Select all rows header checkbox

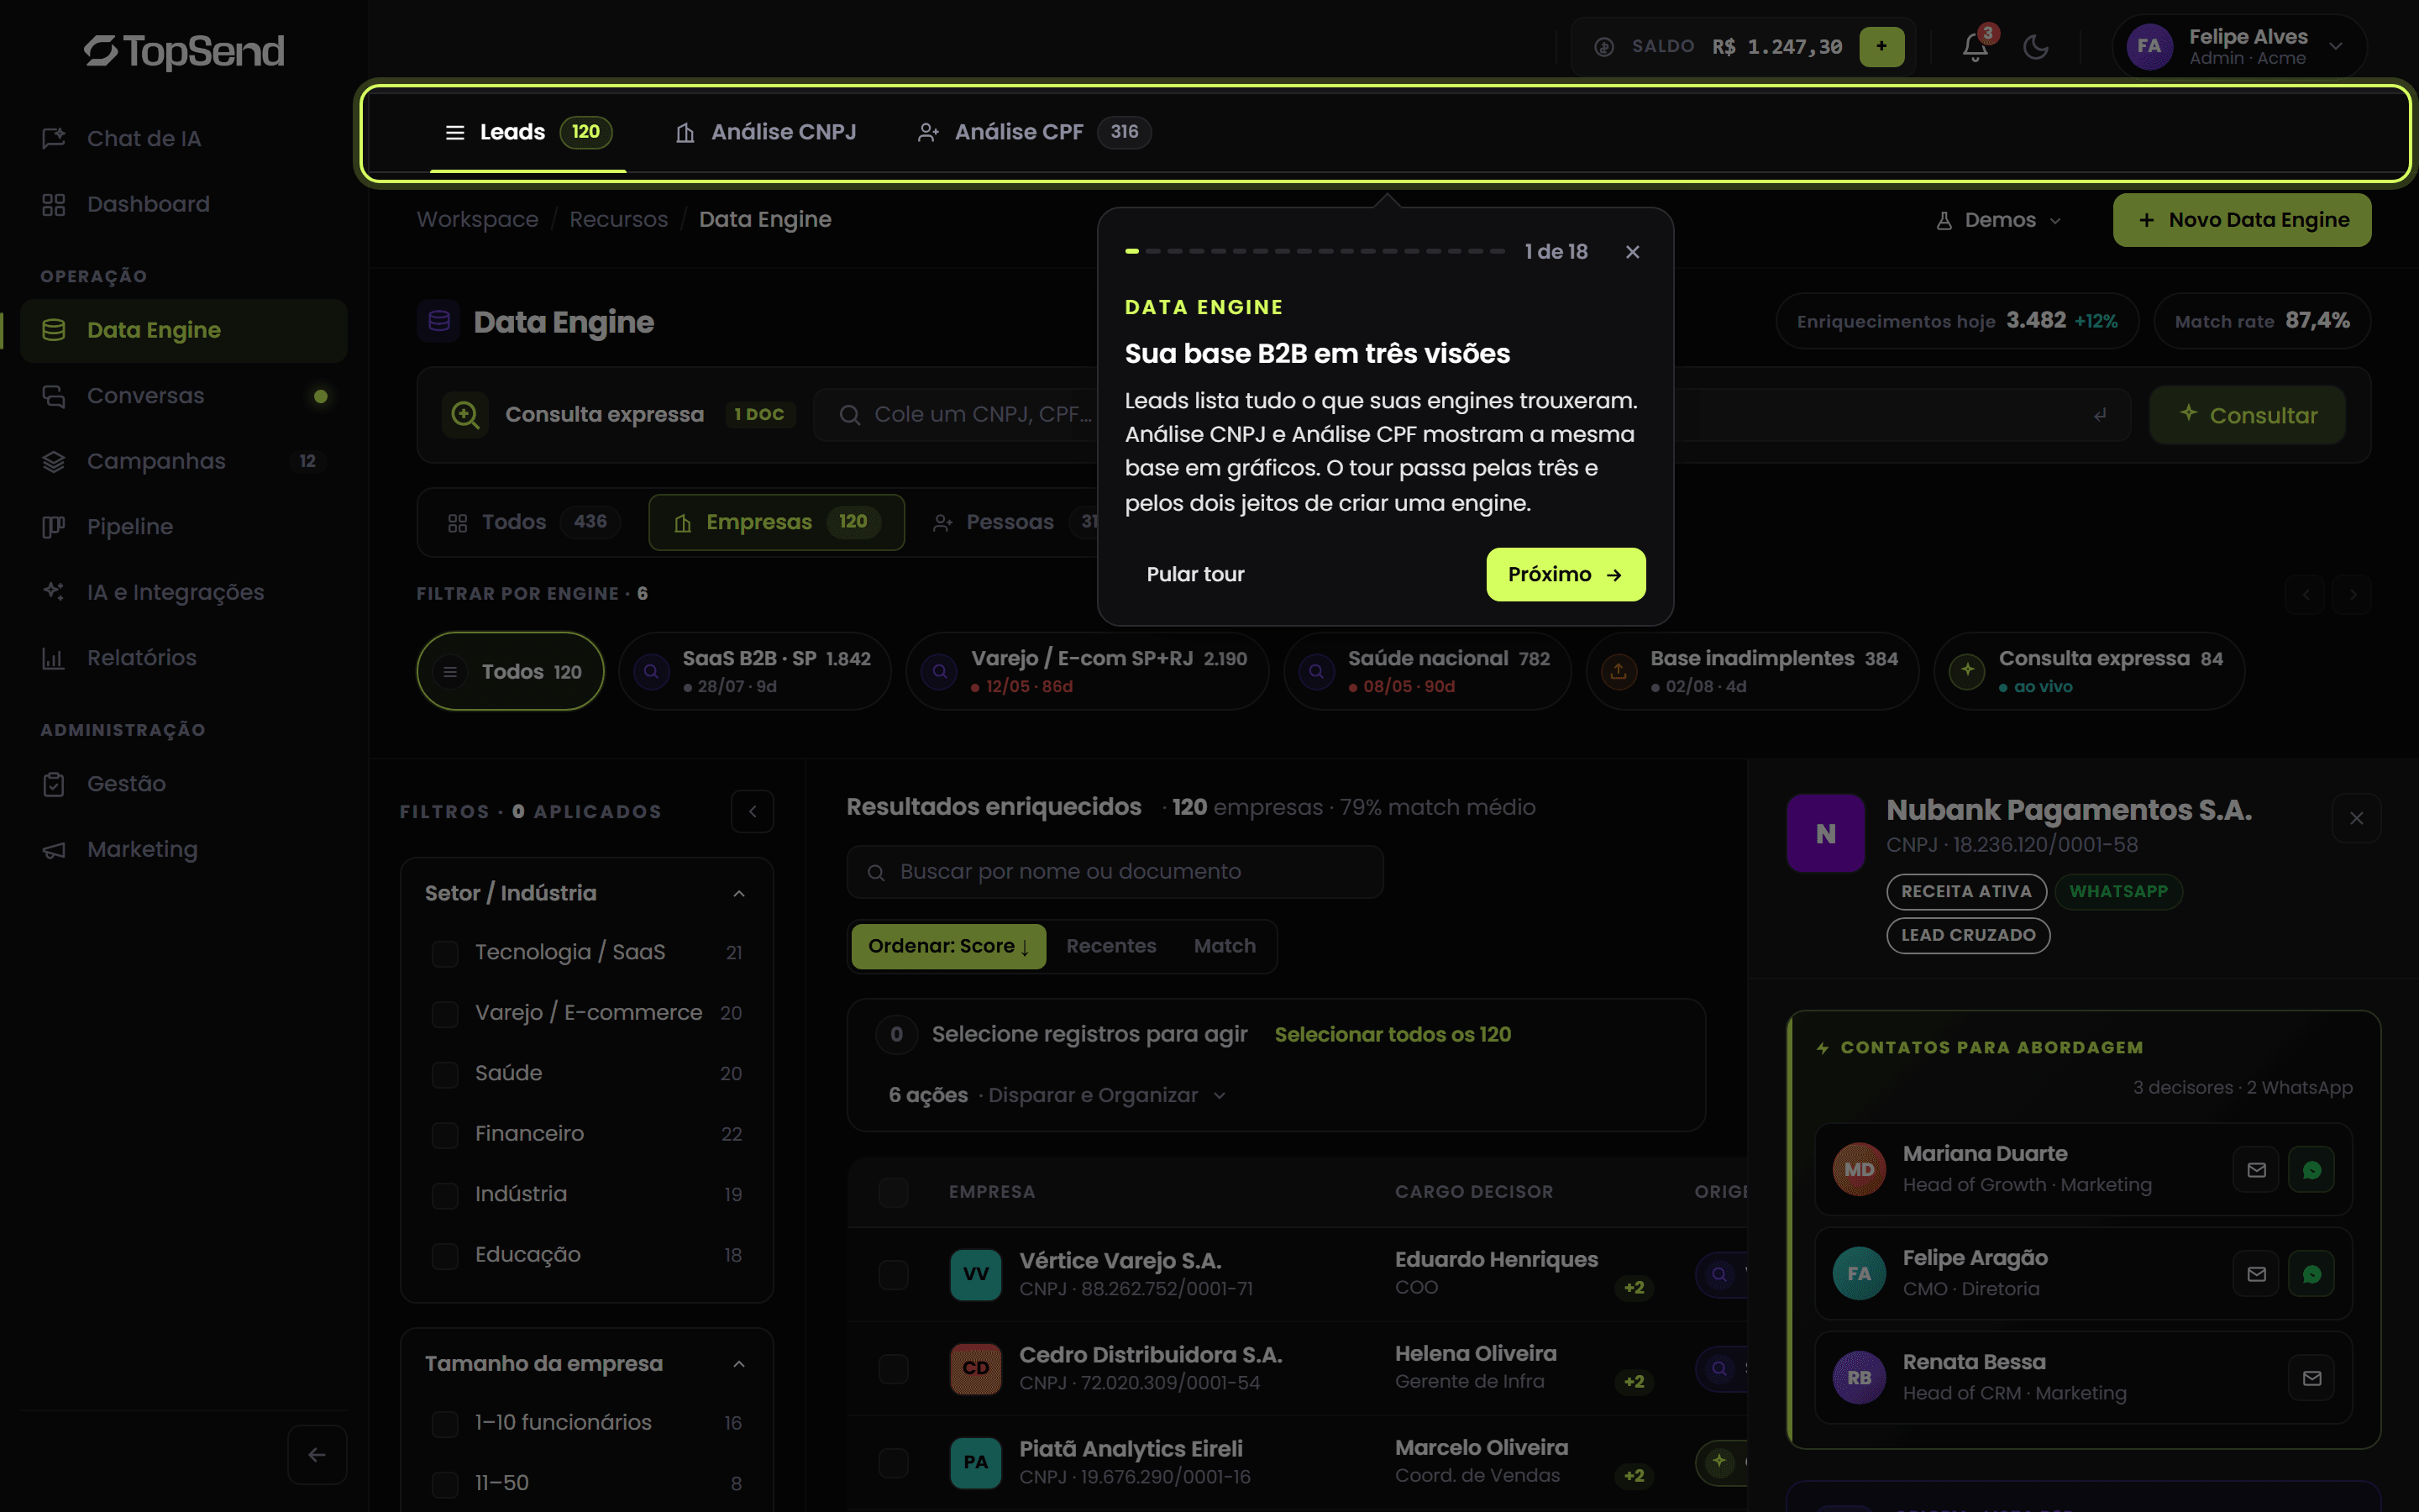894,1192
